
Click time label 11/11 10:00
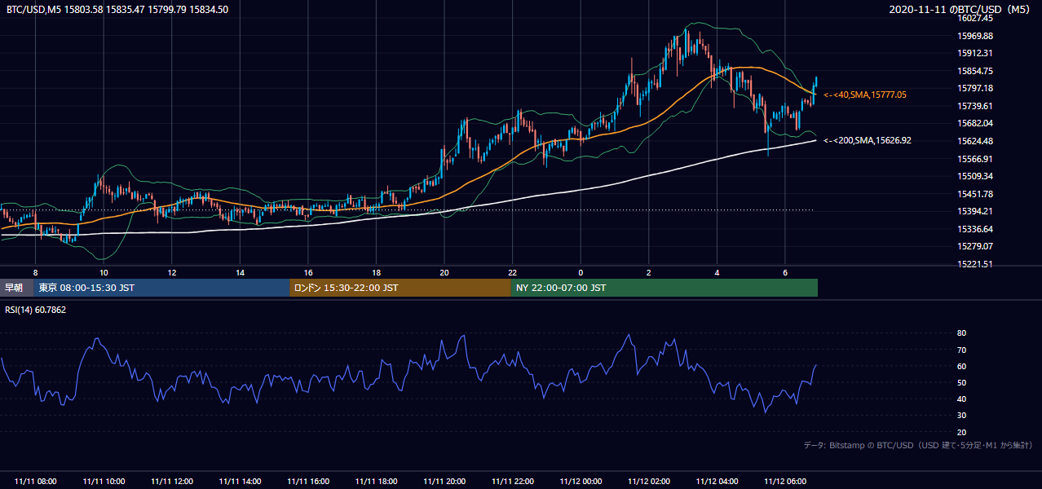tap(104, 482)
